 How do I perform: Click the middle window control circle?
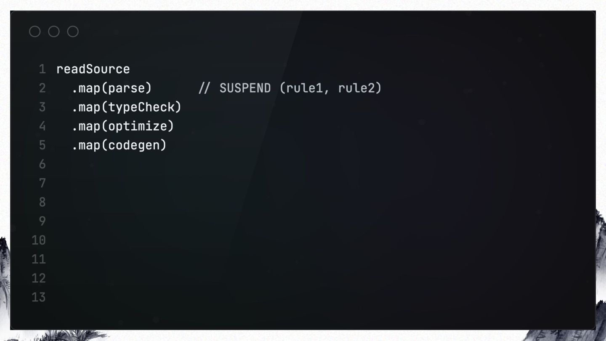(x=54, y=32)
